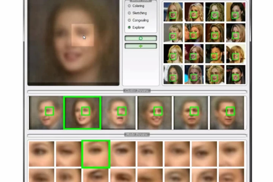273x182 pixels.
Task: Choose second eye patch in Mode Preview top row
Action: pos(69,154)
